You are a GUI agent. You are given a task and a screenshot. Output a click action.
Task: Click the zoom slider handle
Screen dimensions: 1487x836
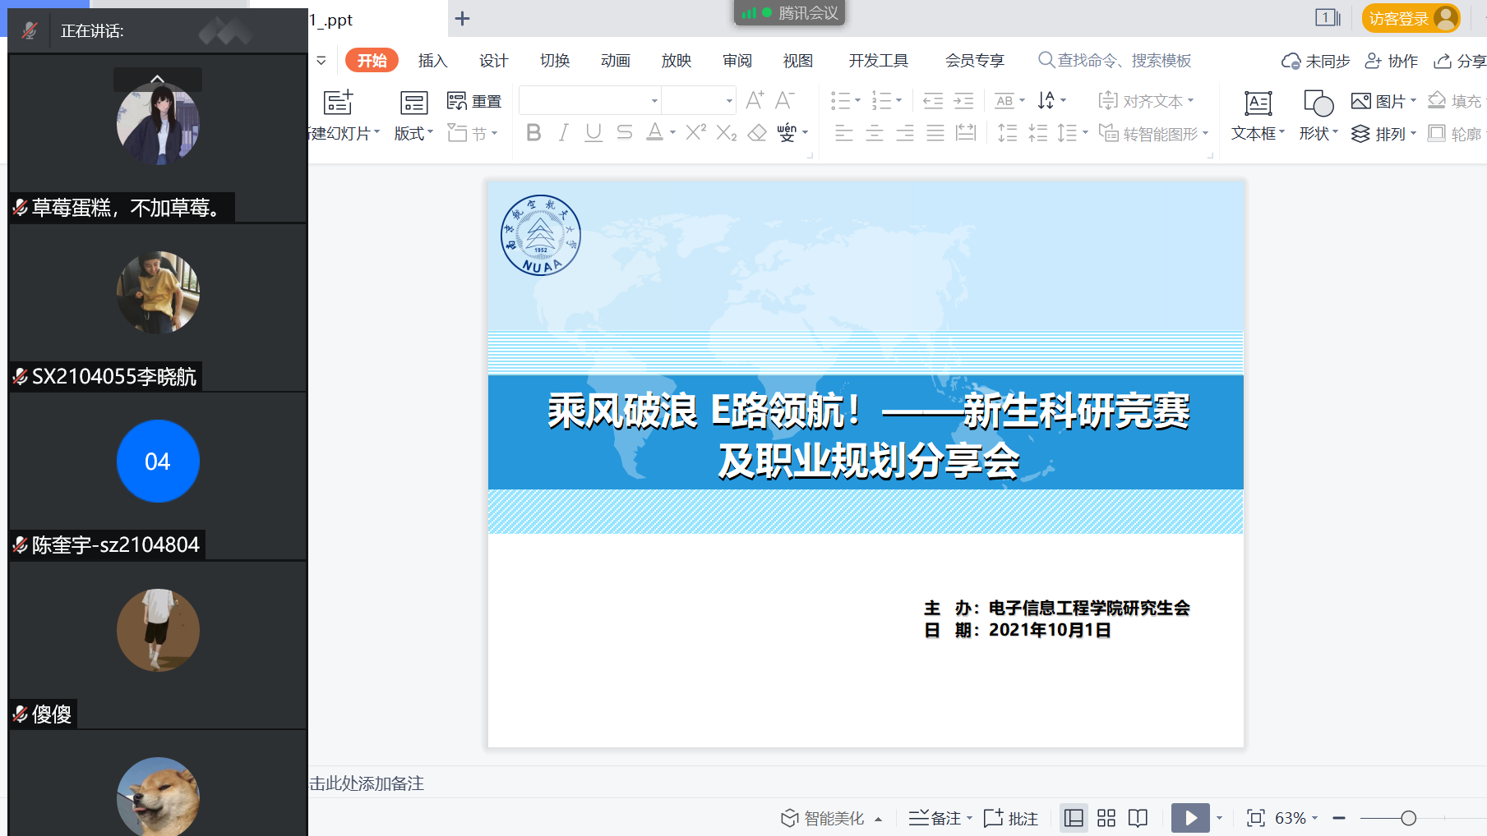pyautogui.click(x=1408, y=818)
